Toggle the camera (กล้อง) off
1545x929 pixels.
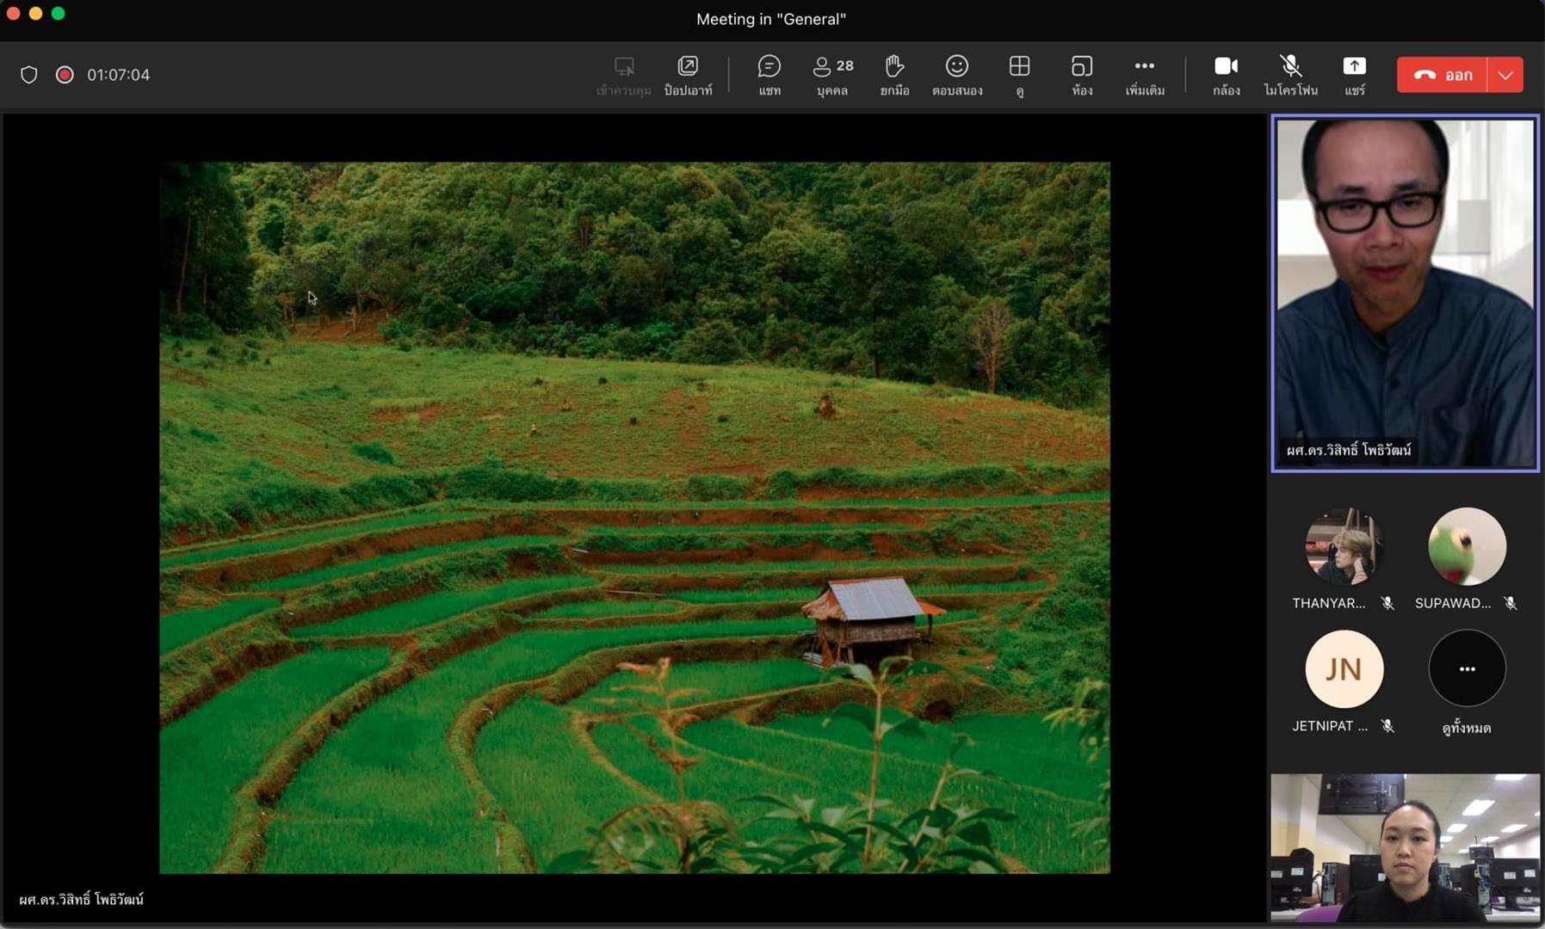click(1226, 75)
